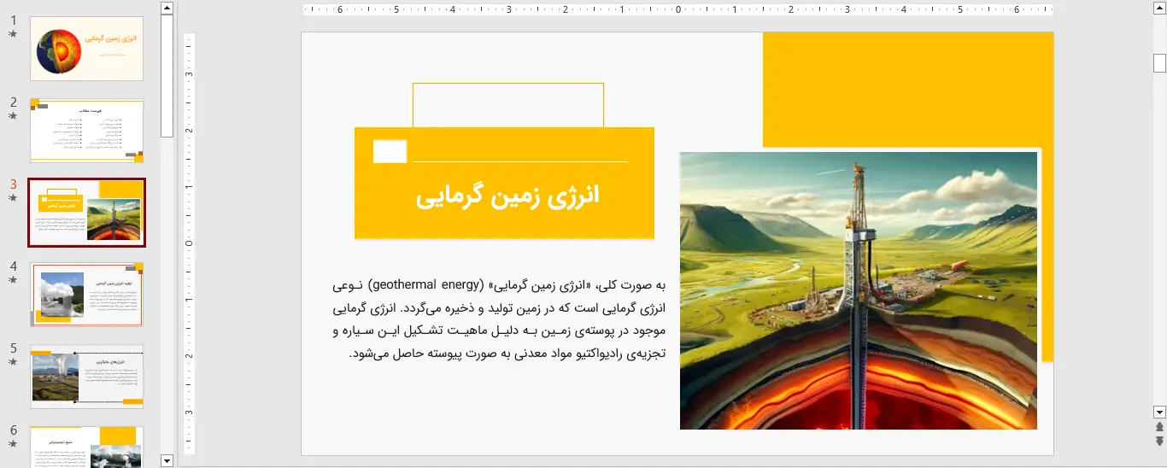Screen dimensions: 1167x468
Task: Click the down arrow of the thumbnail pane scrollbar
Action: (x=167, y=460)
